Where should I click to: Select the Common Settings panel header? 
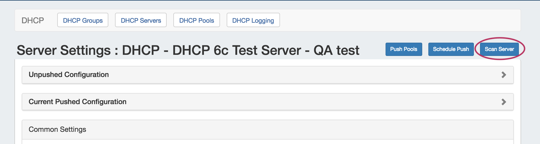57,129
